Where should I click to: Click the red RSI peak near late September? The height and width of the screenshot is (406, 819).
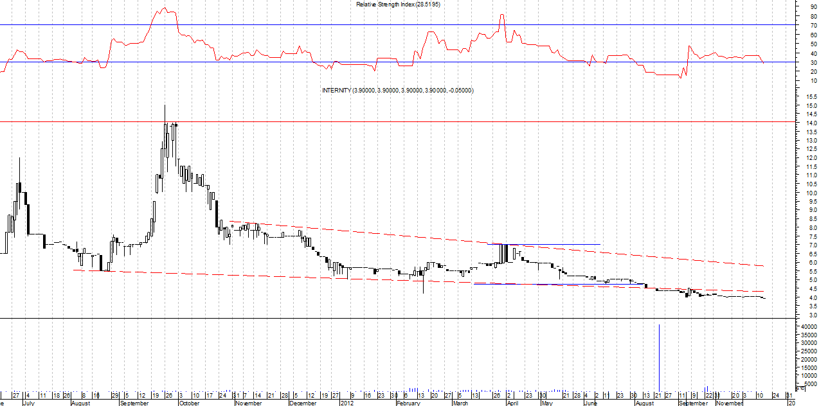[165, 9]
